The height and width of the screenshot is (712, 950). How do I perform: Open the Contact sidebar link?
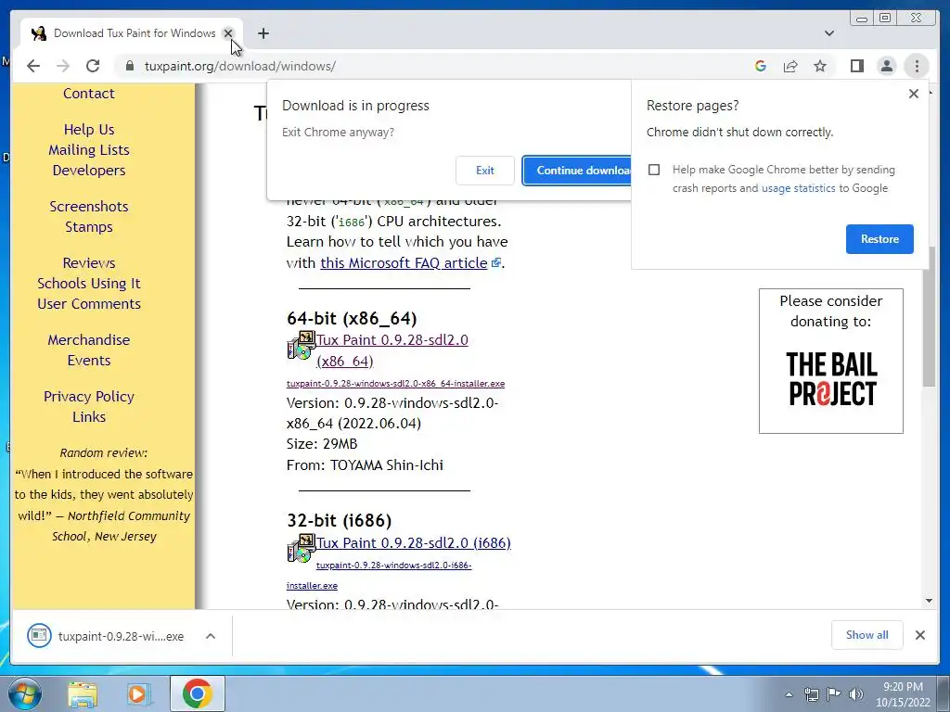[88, 94]
